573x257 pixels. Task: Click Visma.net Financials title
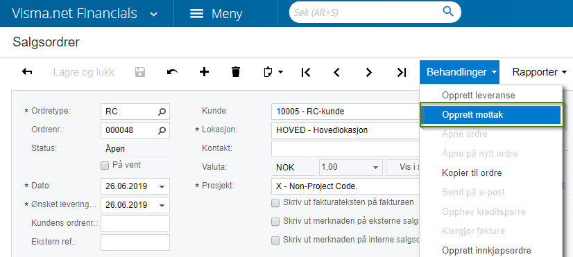(x=74, y=13)
